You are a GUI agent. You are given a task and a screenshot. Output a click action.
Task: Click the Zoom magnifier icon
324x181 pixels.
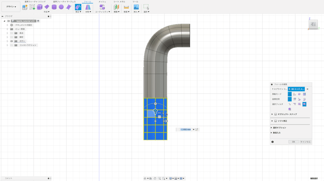point(159,179)
